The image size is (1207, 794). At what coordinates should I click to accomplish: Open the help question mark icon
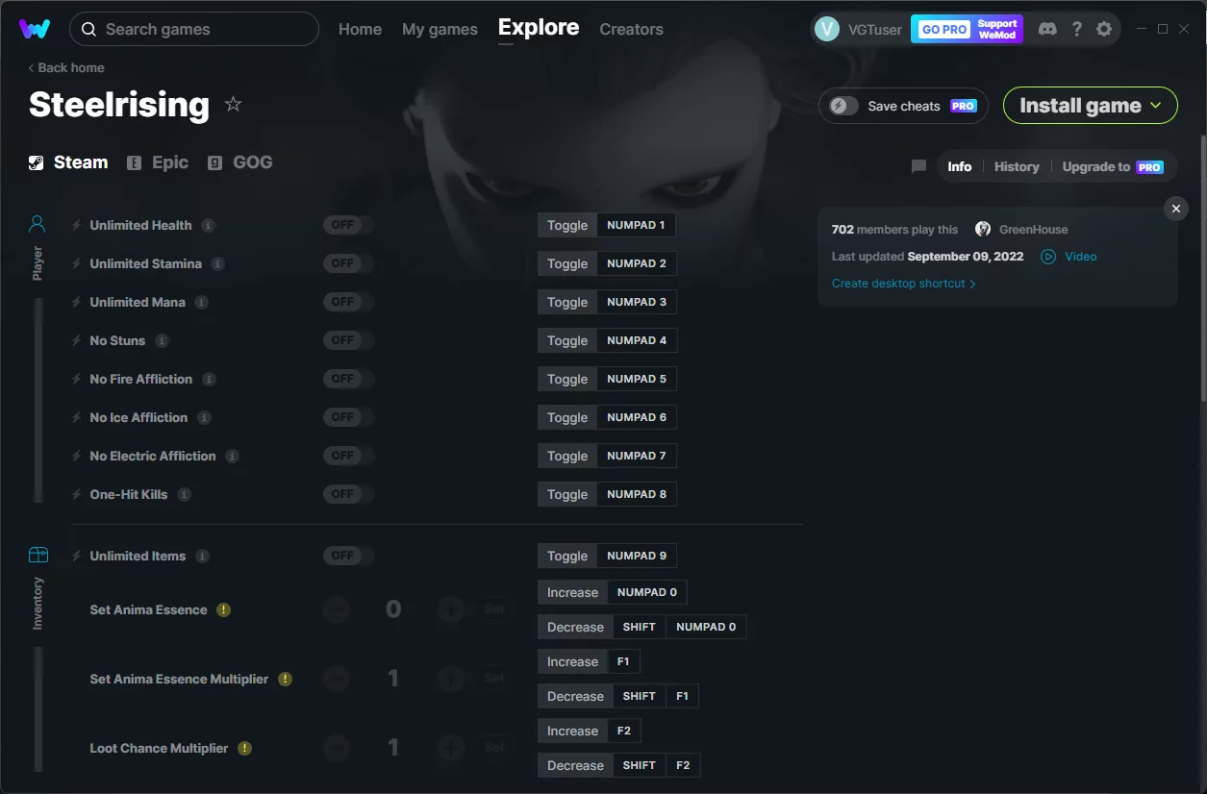point(1076,29)
